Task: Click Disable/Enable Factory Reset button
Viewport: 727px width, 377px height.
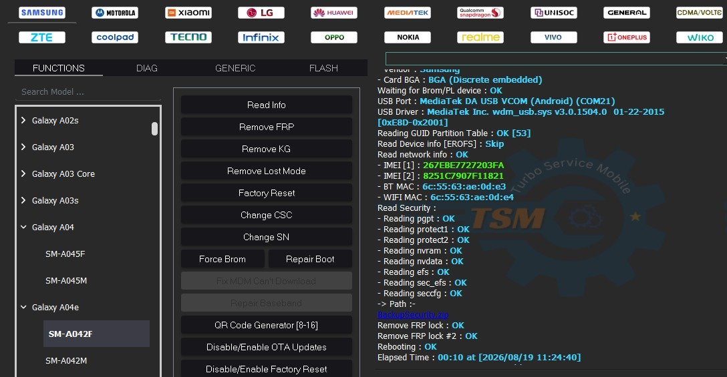Action: [x=267, y=369]
